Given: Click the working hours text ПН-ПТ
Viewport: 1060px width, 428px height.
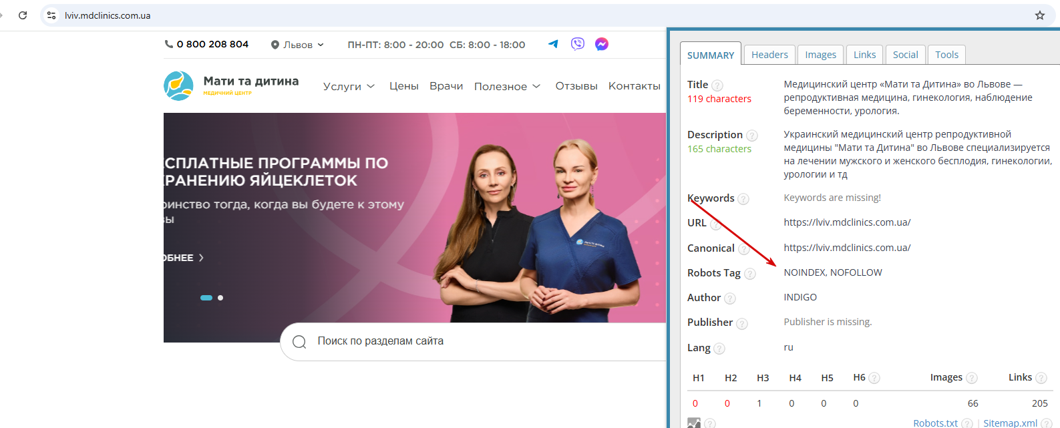Looking at the screenshot, I should pyautogui.click(x=436, y=45).
